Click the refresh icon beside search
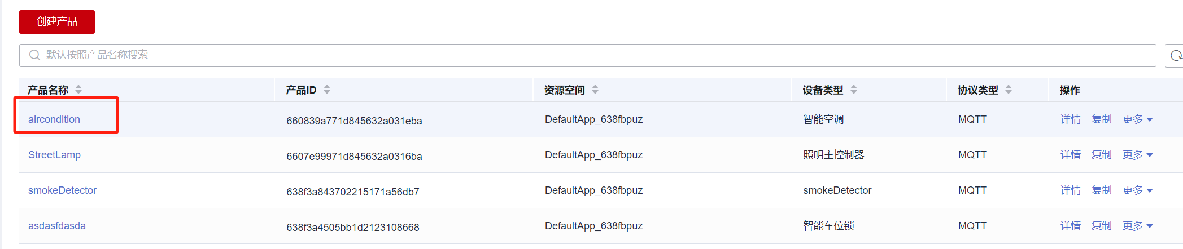This screenshot has width=1183, height=249. (x=1176, y=56)
